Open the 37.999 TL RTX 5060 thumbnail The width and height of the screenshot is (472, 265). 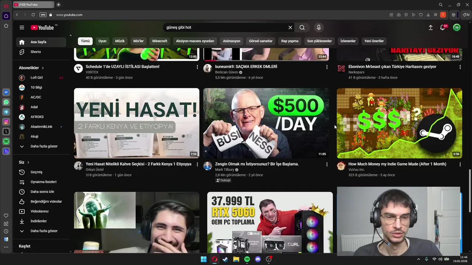pyautogui.click(x=270, y=222)
